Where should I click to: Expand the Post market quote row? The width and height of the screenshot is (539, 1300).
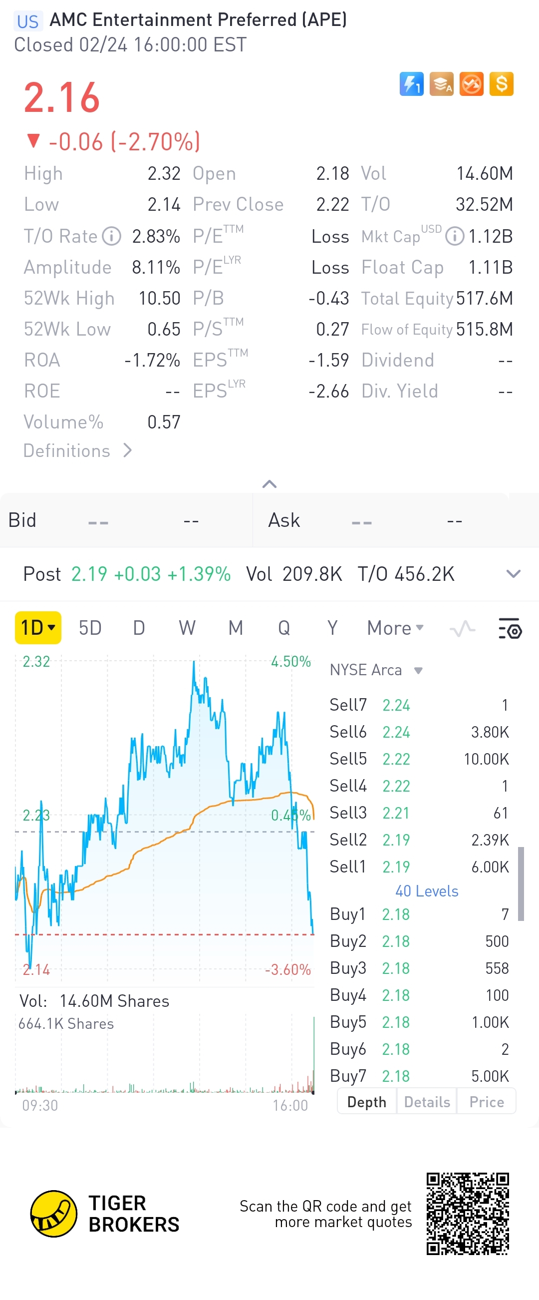513,574
